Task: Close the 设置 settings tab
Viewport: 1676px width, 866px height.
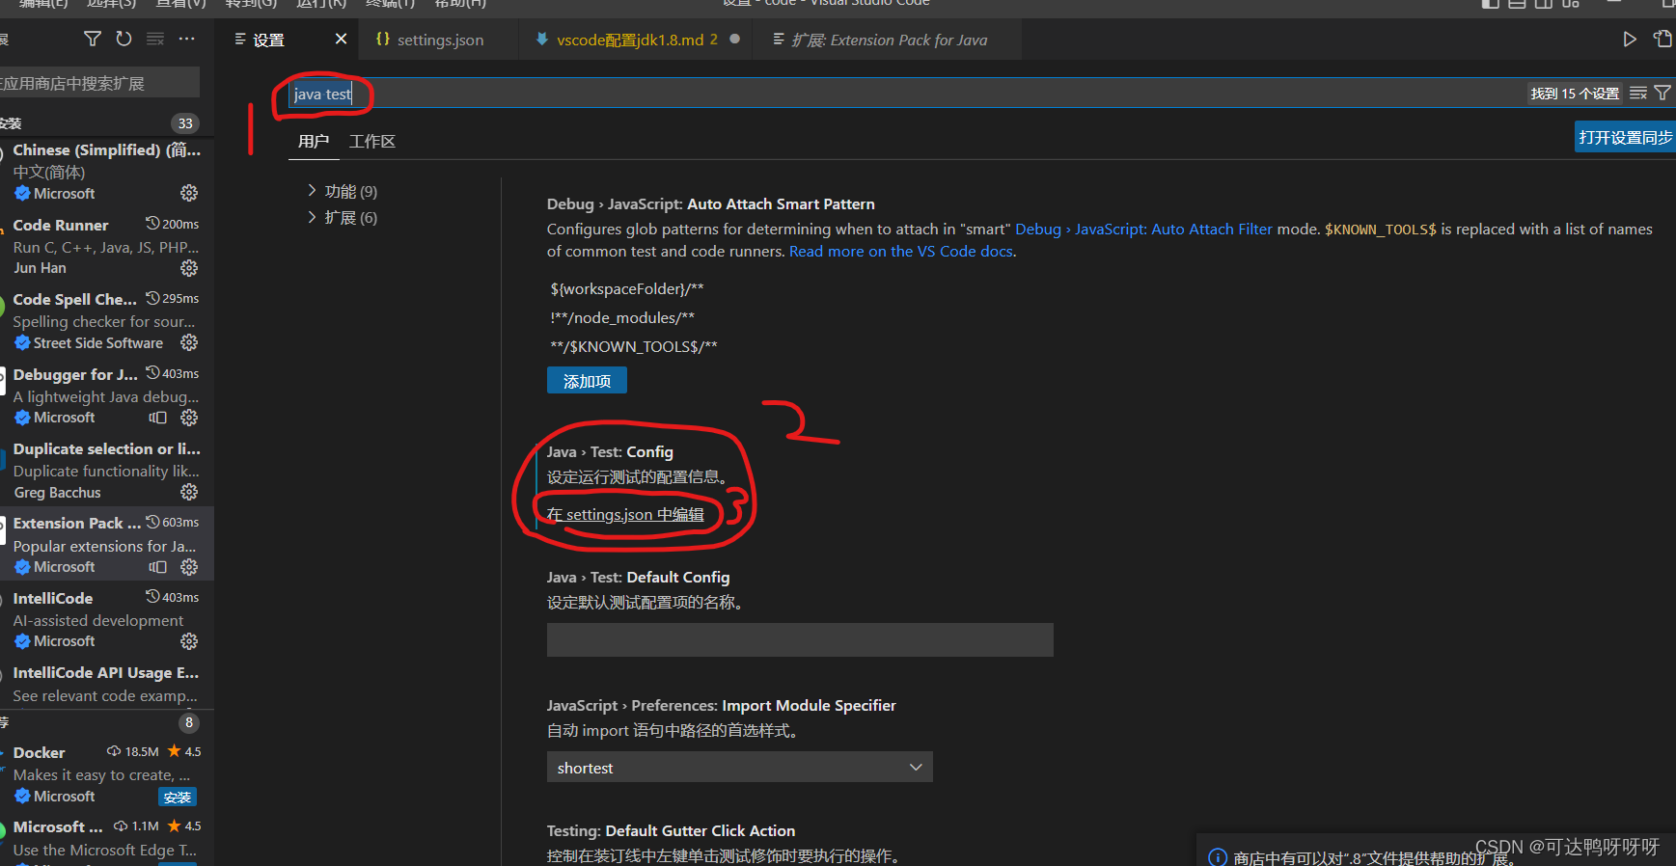Action: click(341, 39)
